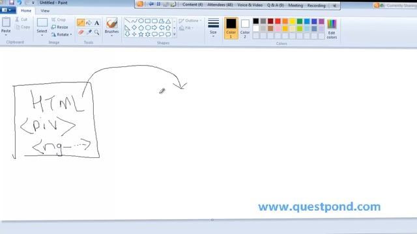Click the Select rectangle icon

pyautogui.click(x=42, y=23)
